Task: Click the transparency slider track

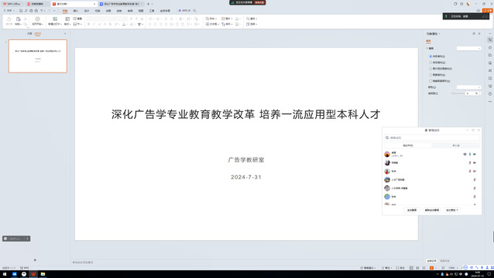Action: click(x=458, y=93)
